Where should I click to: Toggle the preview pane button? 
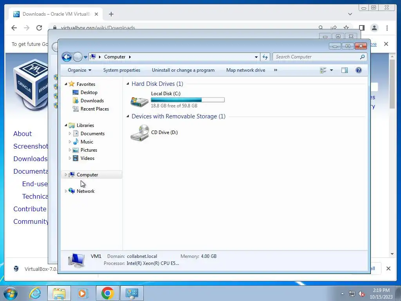click(x=345, y=70)
